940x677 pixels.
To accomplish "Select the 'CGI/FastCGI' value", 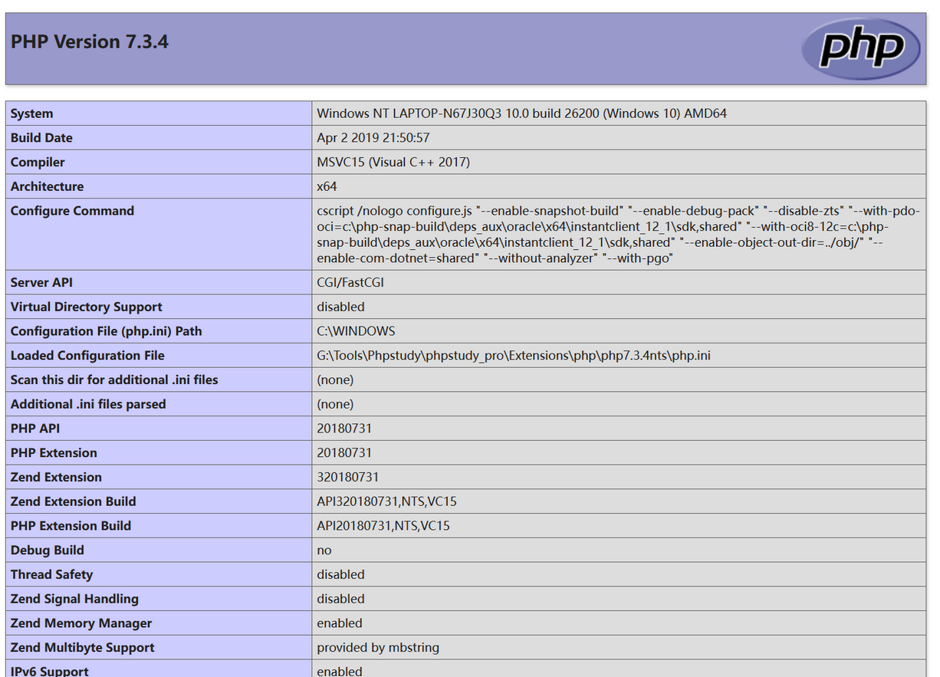I will (350, 282).
